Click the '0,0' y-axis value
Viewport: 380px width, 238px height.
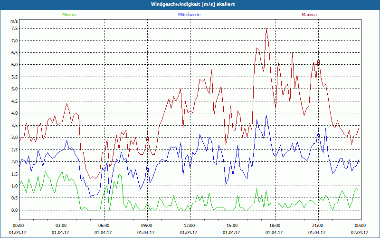click(x=15, y=210)
